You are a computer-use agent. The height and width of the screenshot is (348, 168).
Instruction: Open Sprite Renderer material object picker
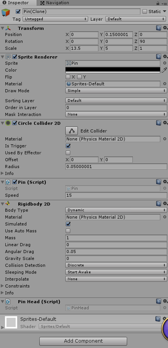pyautogui.click(x=165, y=84)
